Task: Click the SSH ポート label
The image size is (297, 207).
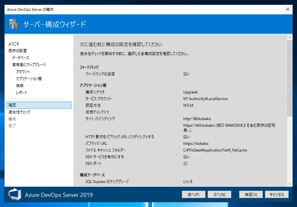Action: tap(93, 163)
